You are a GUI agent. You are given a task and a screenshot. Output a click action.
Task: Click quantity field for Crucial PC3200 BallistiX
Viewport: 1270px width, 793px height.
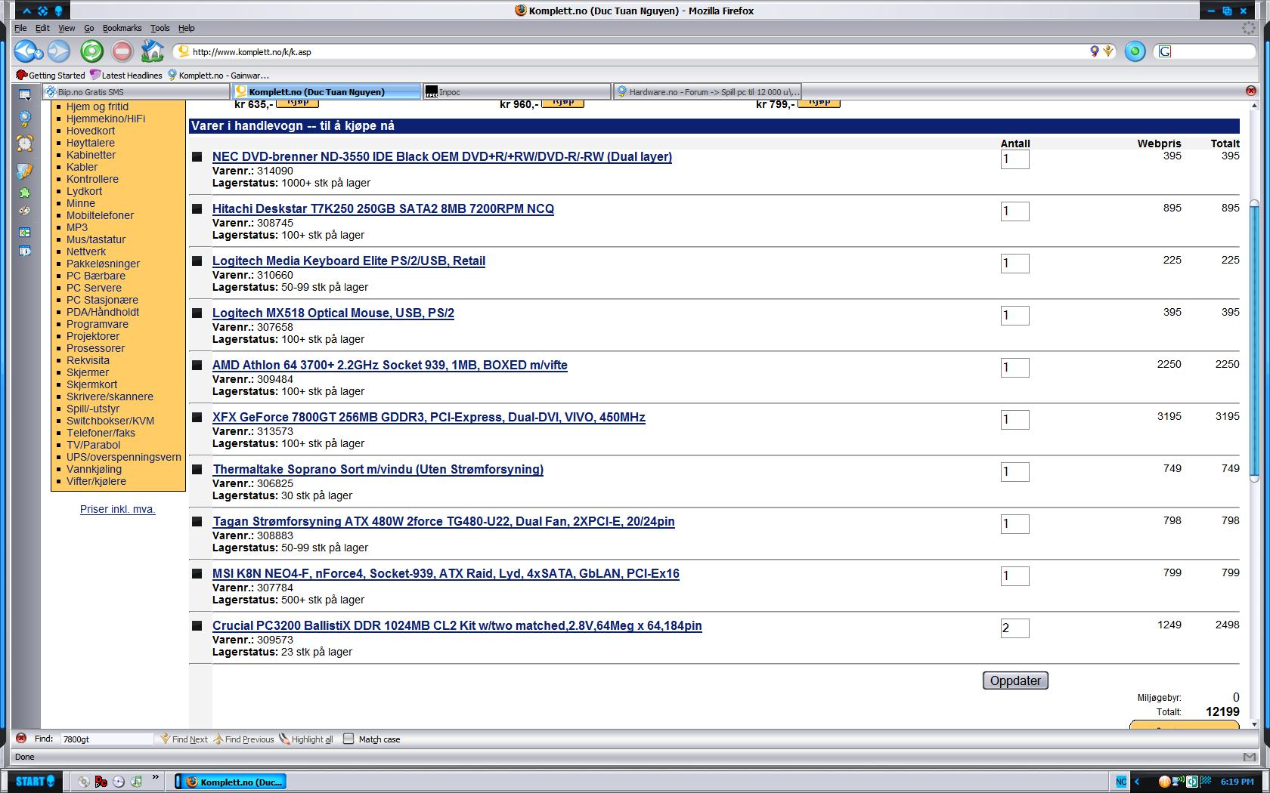point(1014,628)
